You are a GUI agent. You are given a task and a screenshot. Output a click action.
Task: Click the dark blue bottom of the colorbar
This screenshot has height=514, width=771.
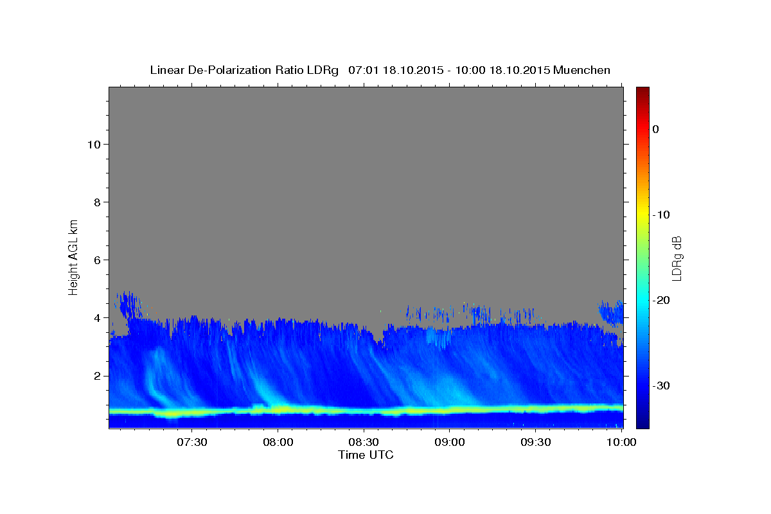click(642, 418)
